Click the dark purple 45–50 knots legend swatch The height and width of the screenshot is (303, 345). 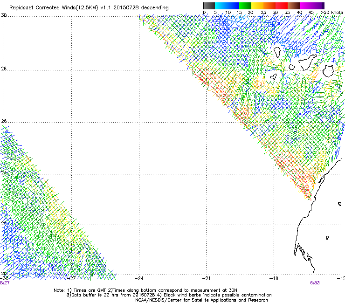click(x=318, y=6)
